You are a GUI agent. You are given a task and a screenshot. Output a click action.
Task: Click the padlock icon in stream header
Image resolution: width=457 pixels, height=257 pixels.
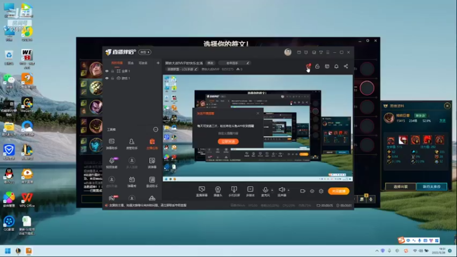(318, 66)
